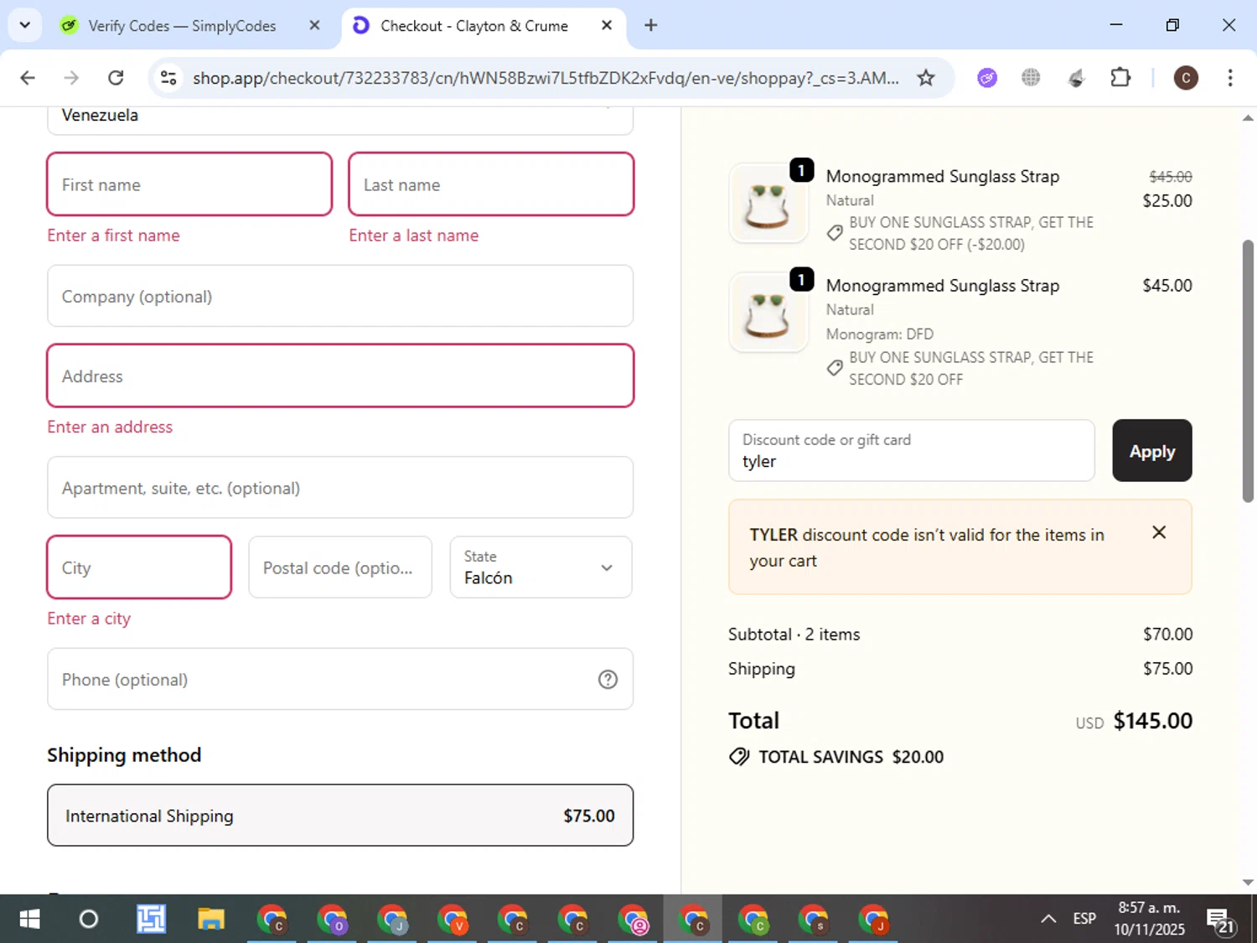The height and width of the screenshot is (943, 1257).
Task: Show hidden system tray icons
Action: [1048, 919]
